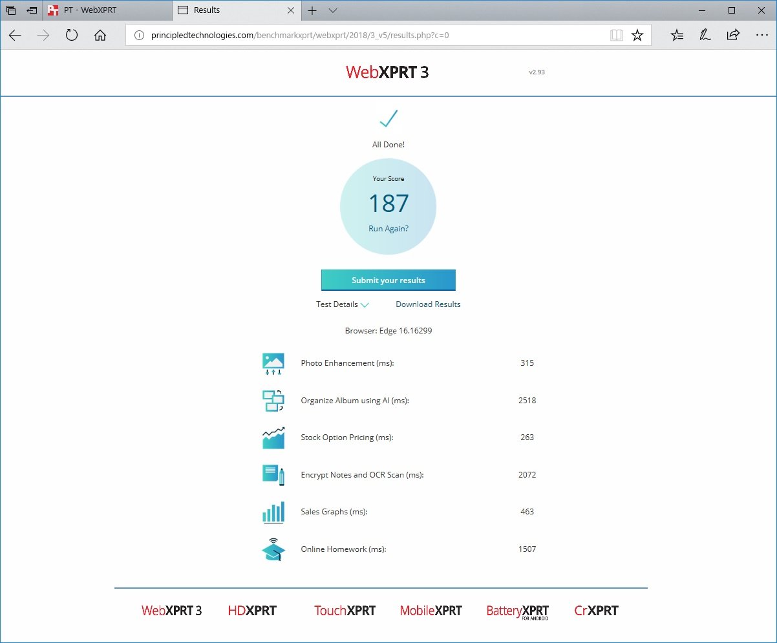The image size is (777, 643).
Task: Maximize the Edge browser window
Action: [732, 10]
